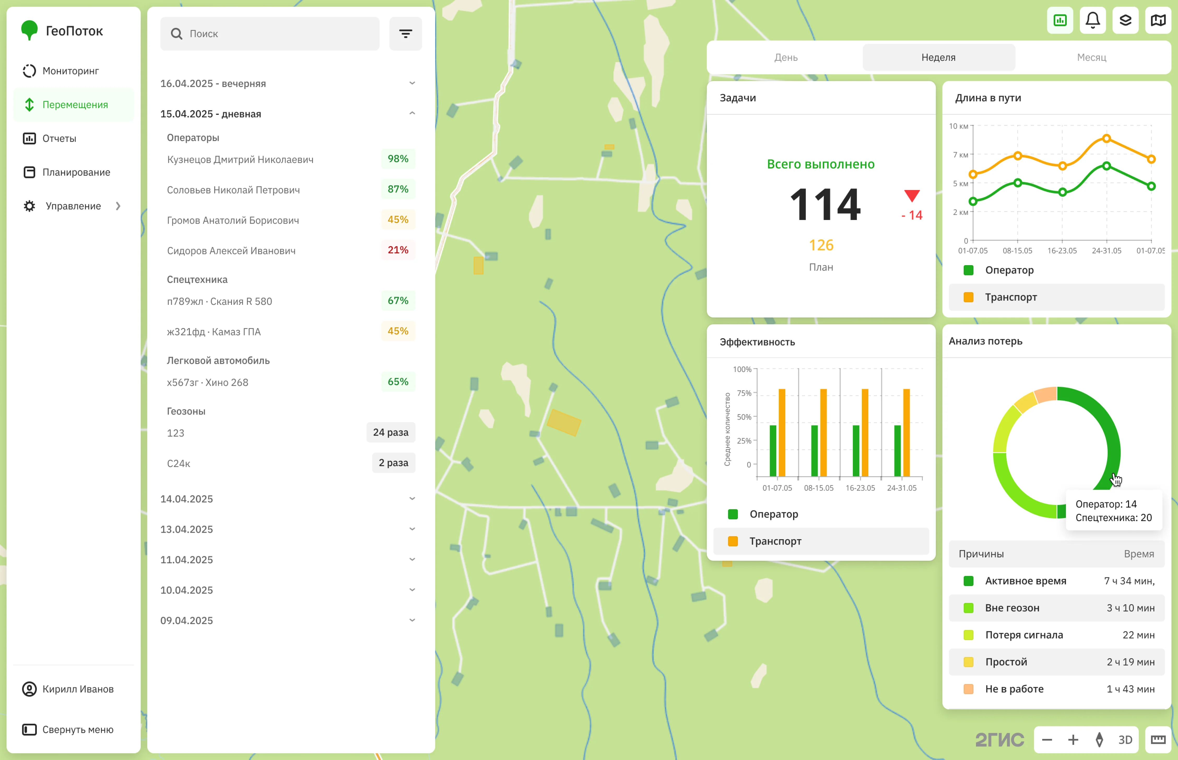Click the notifications bell icon
This screenshot has width=1178, height=760.
coord(1092,20)
